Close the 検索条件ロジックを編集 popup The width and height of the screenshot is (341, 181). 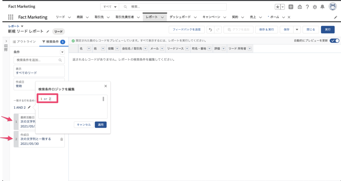tap(106, 86)
